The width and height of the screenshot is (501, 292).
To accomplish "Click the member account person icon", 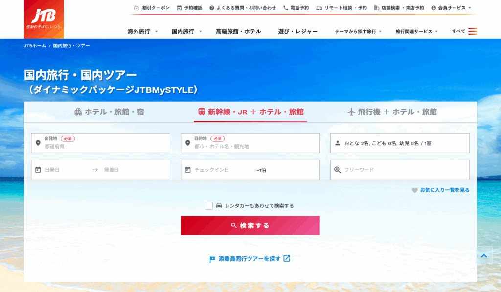I will 433,8.
